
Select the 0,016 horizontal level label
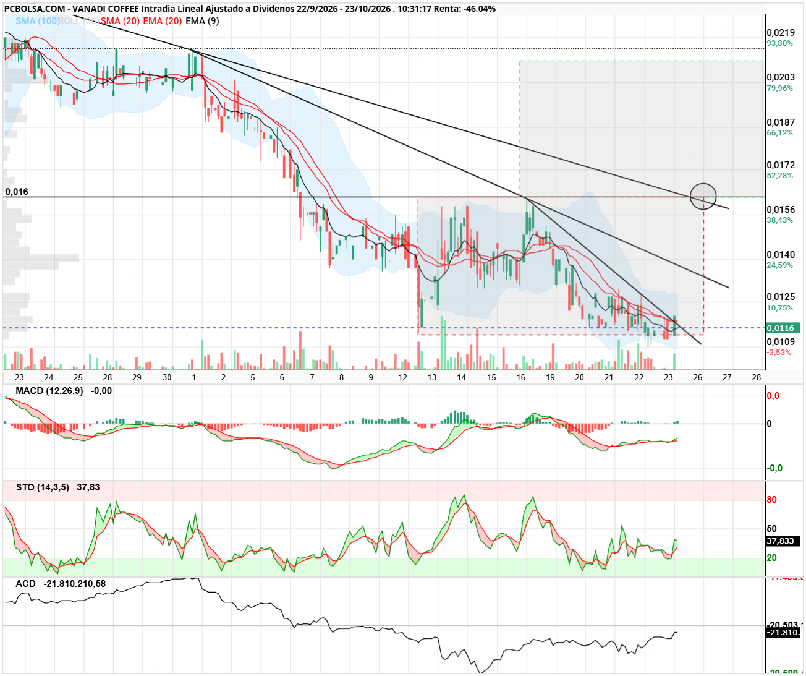pos(17,192)
